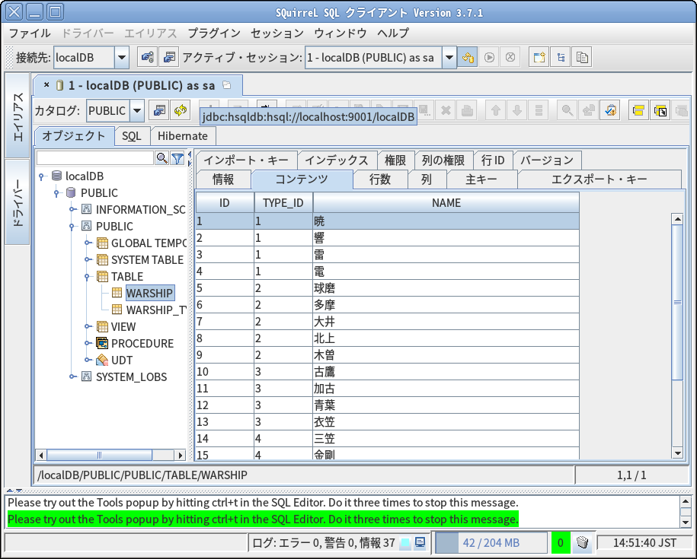Viewport: 697px width, 559px height.
Task: Open the 接続先 localDB dropdown
Action: pyautogui.click(x=121, y=57)
